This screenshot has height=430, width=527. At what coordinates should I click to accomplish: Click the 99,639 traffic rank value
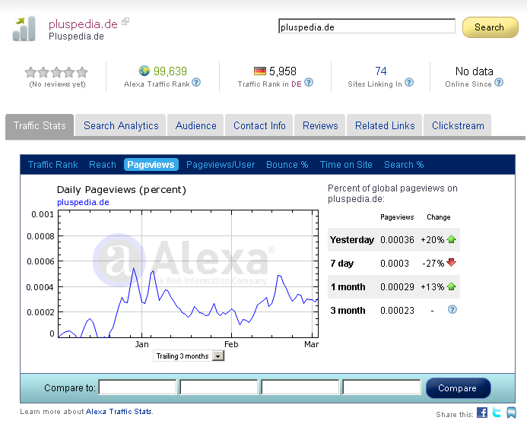click(x=170, y=71)
